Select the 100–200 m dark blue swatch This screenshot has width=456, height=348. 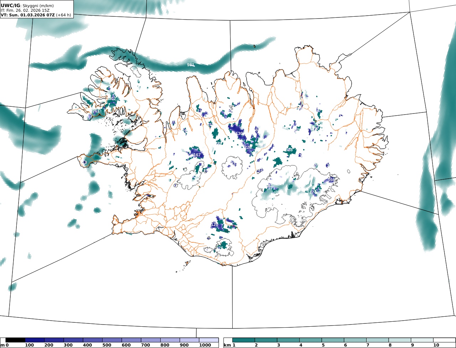[x=35, y=340]
